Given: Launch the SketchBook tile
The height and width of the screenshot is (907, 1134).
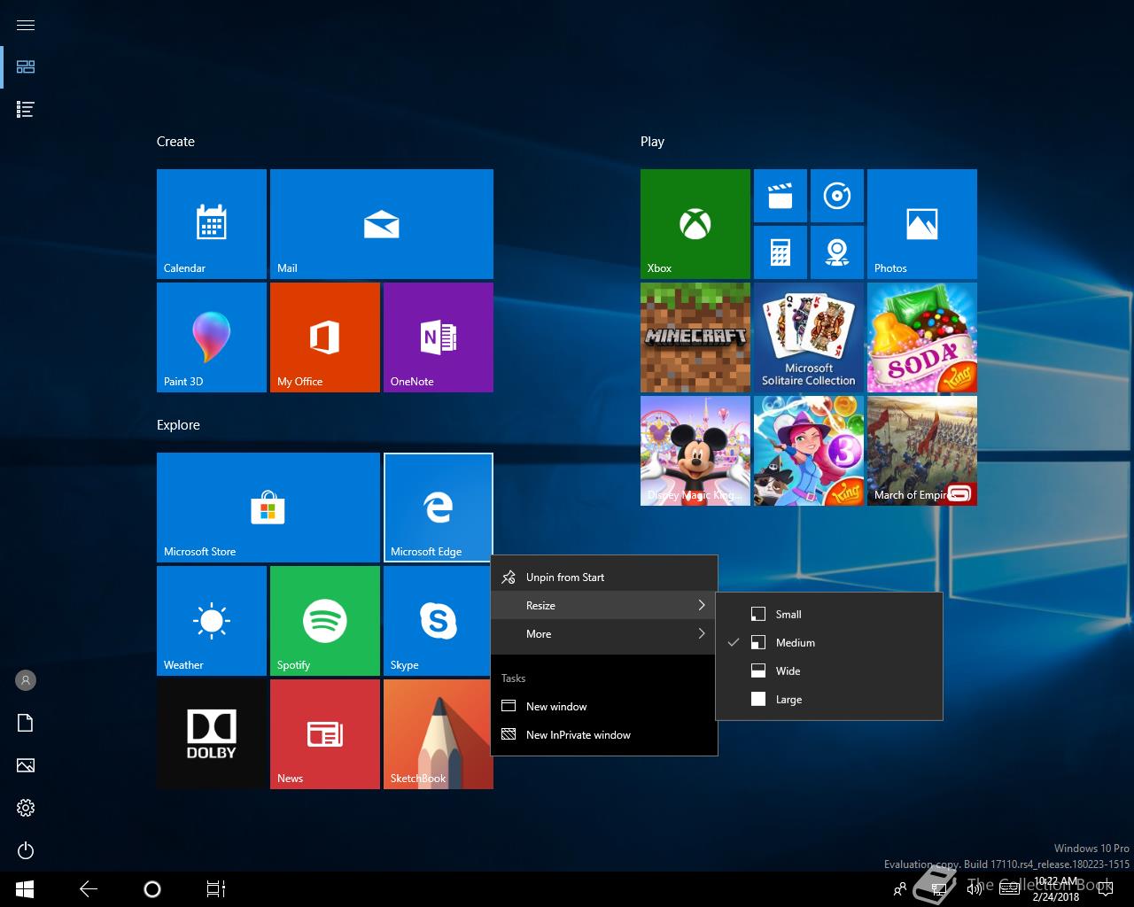Looking at the screenshot, I should point(437,734).
